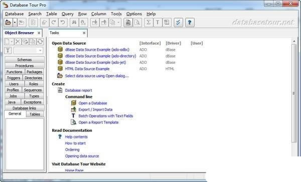Open dBase Data Source Example (ado-odbc)
This screenshot has height=182, width=301.
point(97,50)
